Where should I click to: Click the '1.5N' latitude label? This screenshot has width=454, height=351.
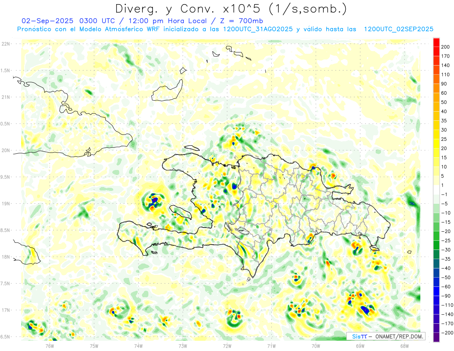point(5,70)
